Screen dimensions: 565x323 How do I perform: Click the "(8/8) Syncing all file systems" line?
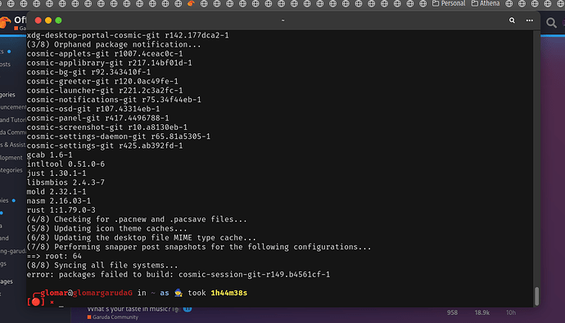point(102,266)
